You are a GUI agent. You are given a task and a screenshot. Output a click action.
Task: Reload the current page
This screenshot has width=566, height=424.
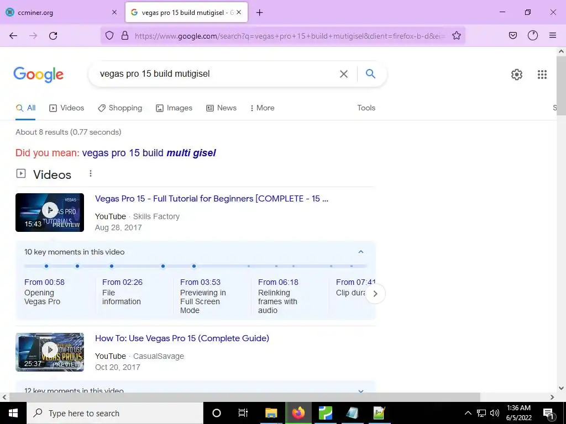click(53, 36)
